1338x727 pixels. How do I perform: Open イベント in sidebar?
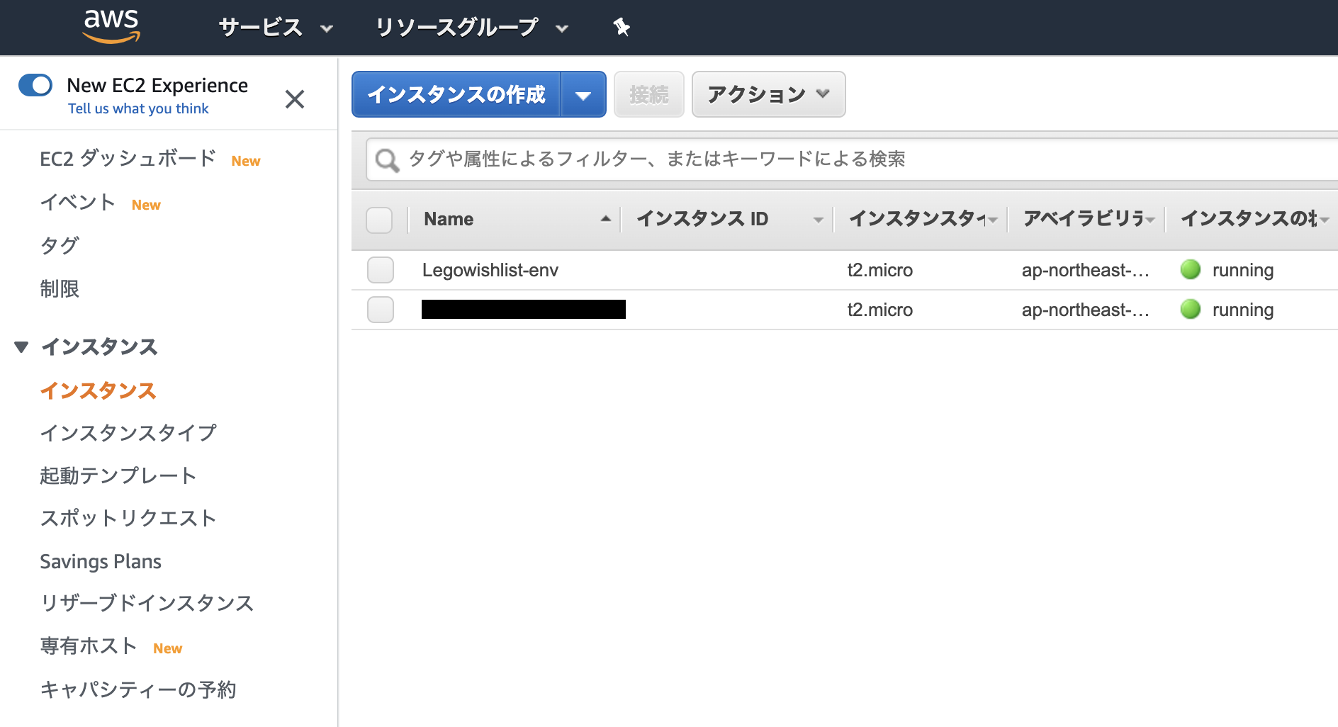(78, 203)
